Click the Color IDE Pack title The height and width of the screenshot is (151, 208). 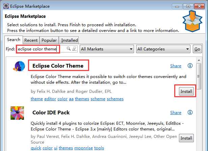click(x=51, y=113)
